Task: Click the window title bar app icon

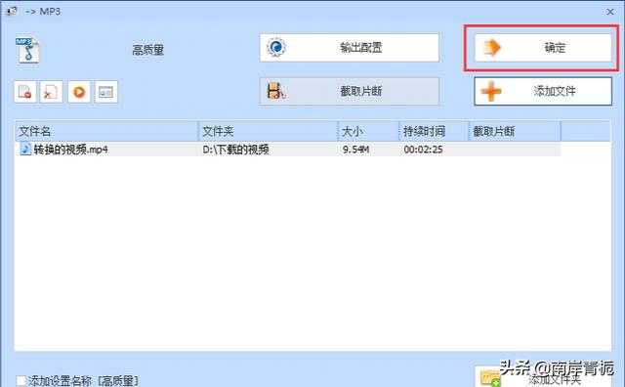Action: click(x=11, y=11)
